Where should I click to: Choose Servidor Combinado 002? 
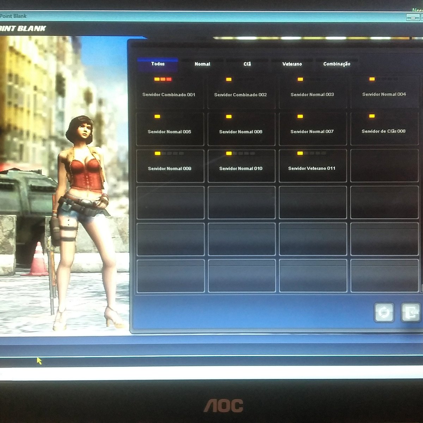pos(241,92)
